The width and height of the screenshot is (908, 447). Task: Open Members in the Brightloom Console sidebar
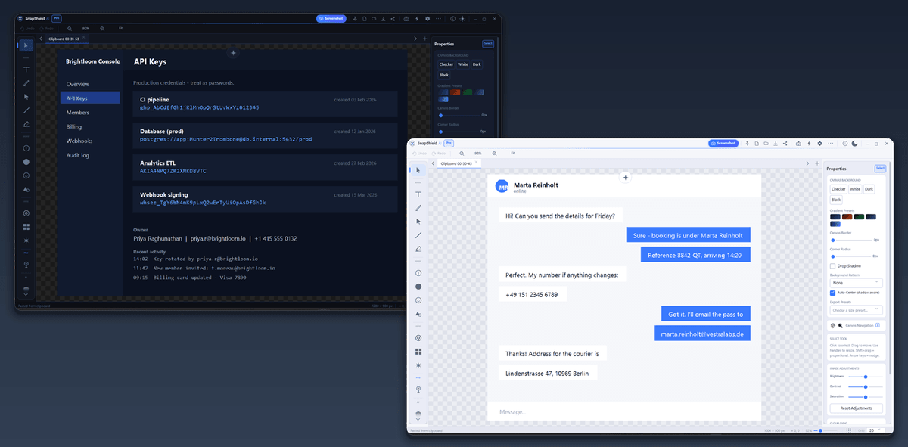point(78,112)
